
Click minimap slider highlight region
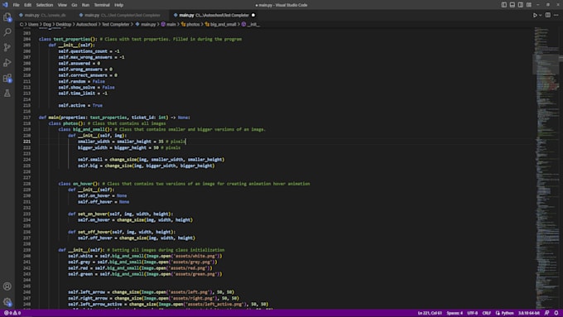click(x=546, y=65)
